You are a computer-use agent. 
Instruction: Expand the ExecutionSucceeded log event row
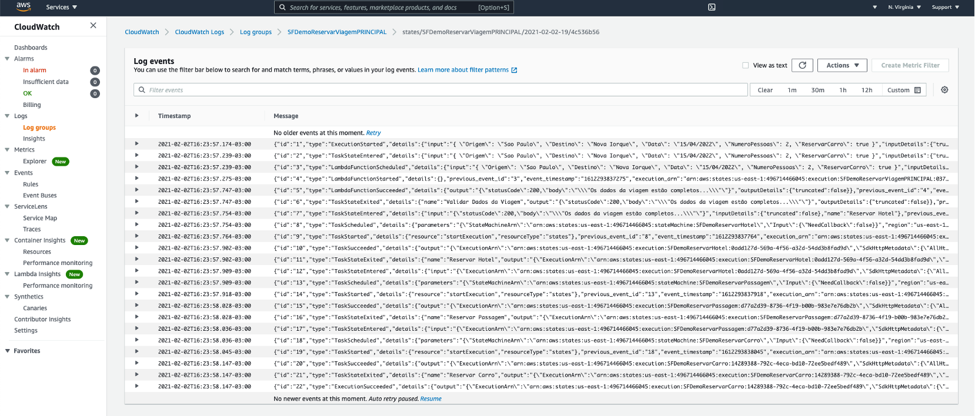[136, 386]
